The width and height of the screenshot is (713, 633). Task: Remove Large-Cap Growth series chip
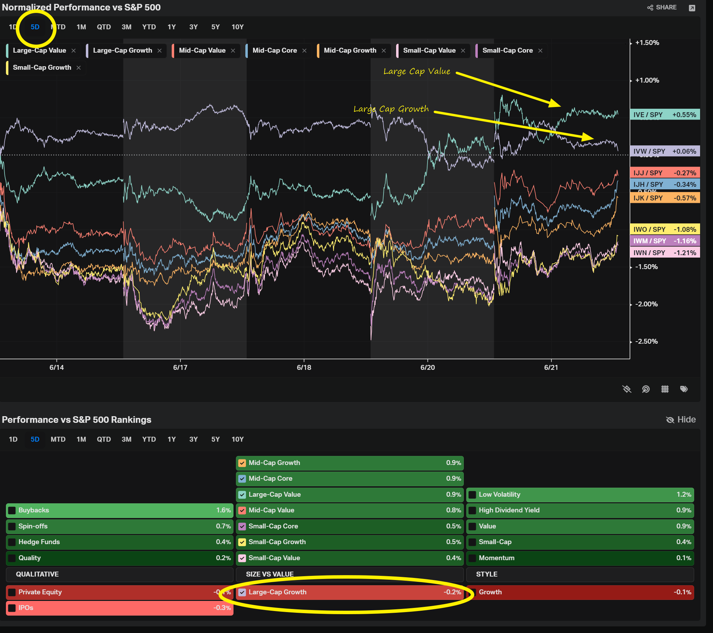coord(159,51)
